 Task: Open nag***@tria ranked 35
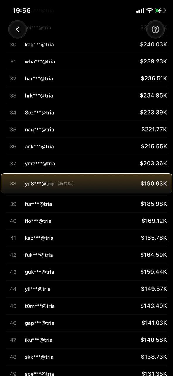pos(86,130)
